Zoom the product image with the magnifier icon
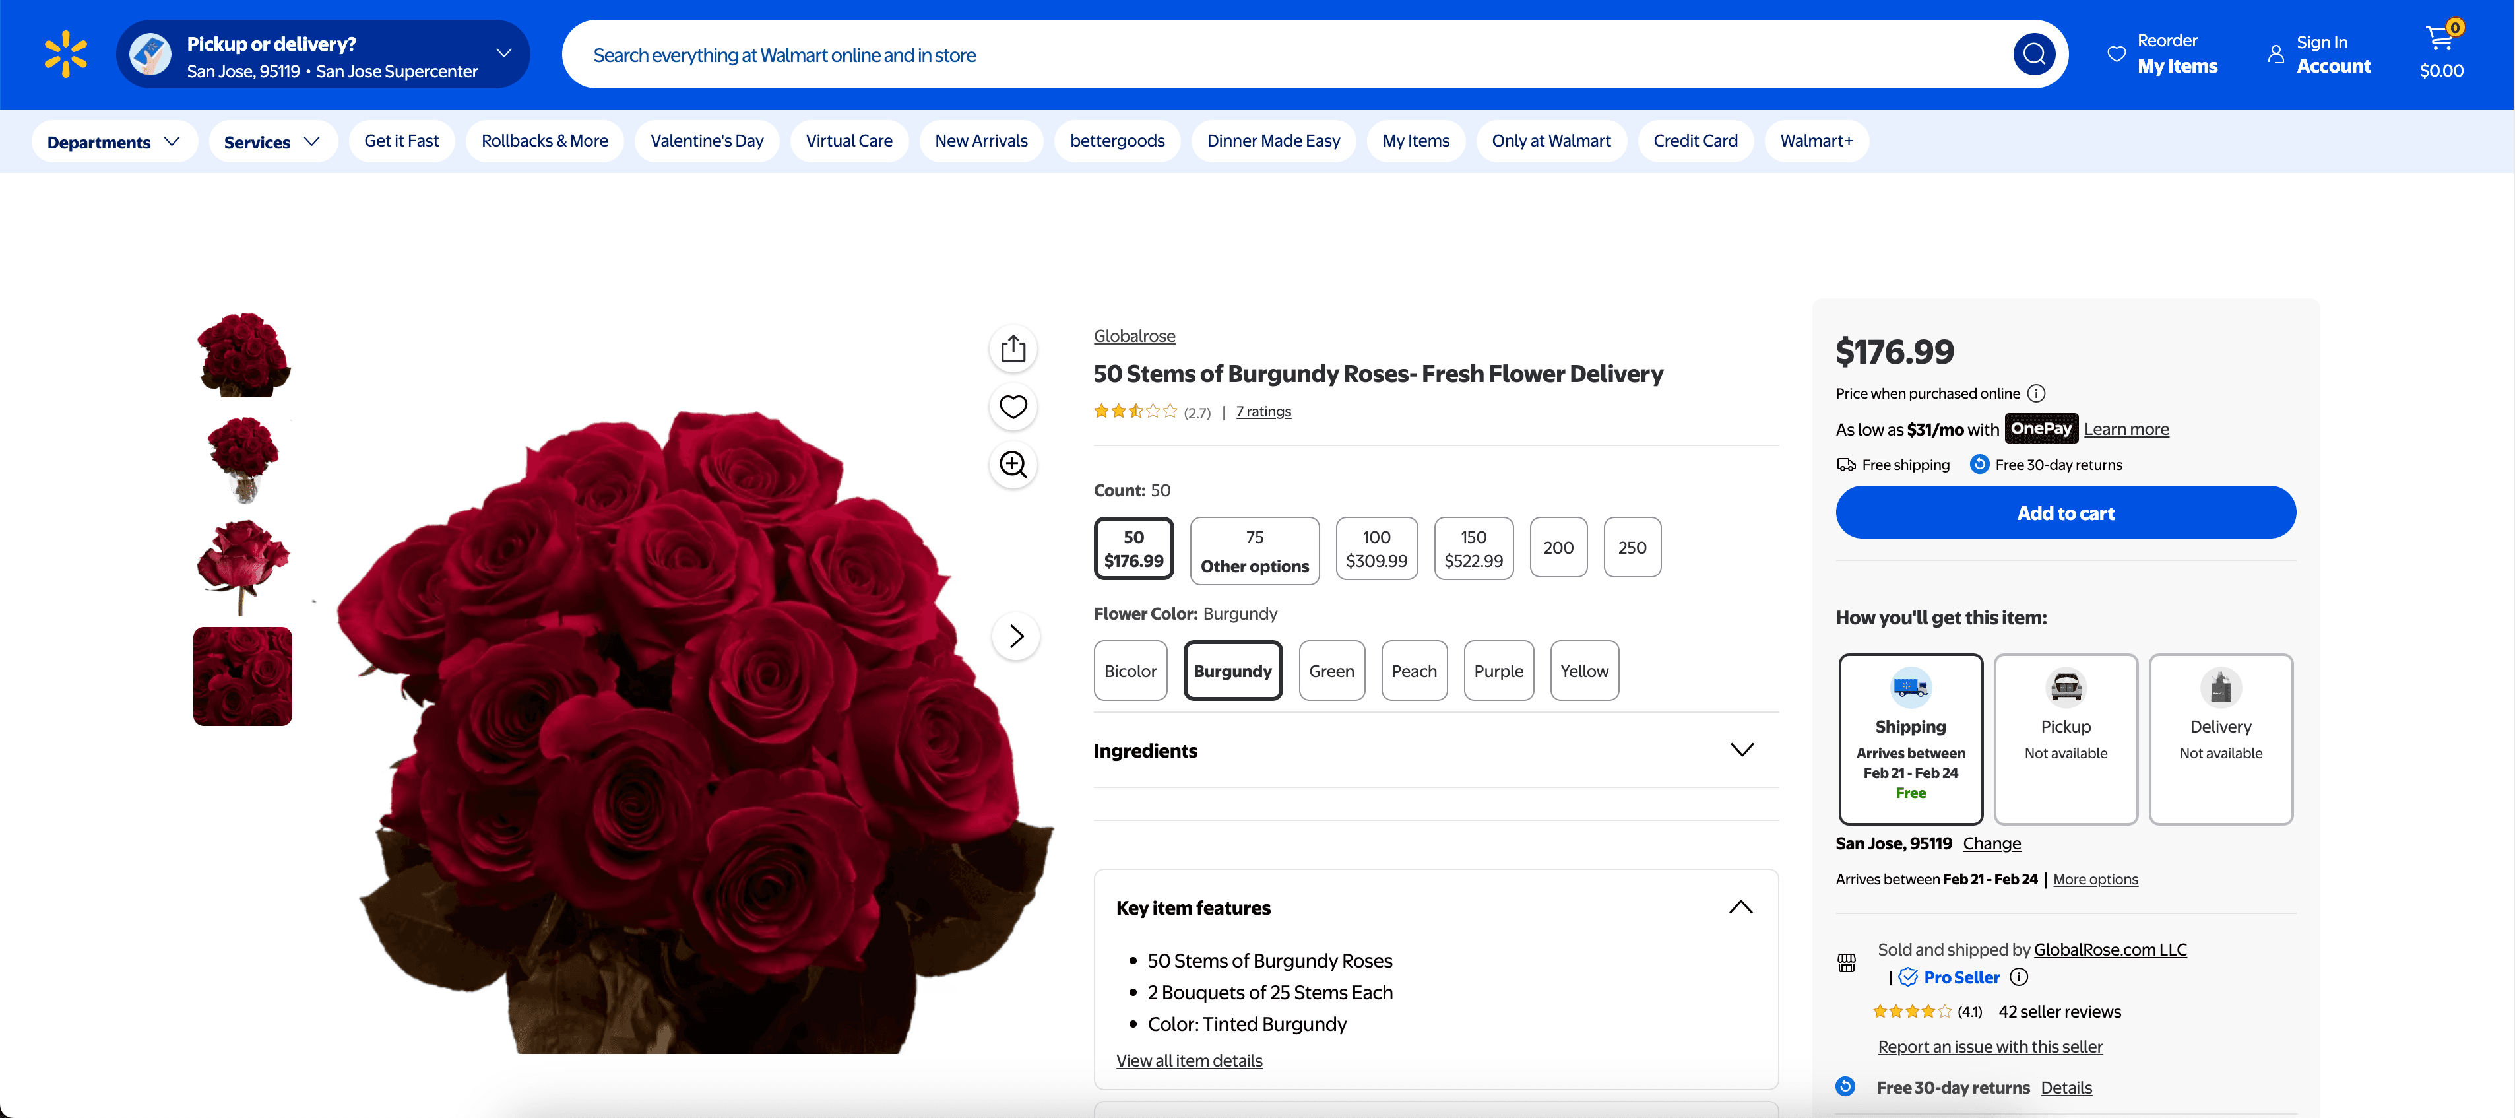Viewport: 2515px width, 1118px height. [1013, 466]
